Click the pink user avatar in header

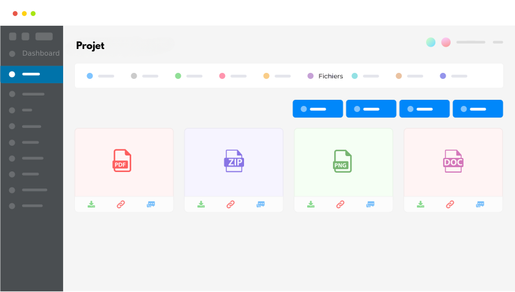(x=446, y=42)
